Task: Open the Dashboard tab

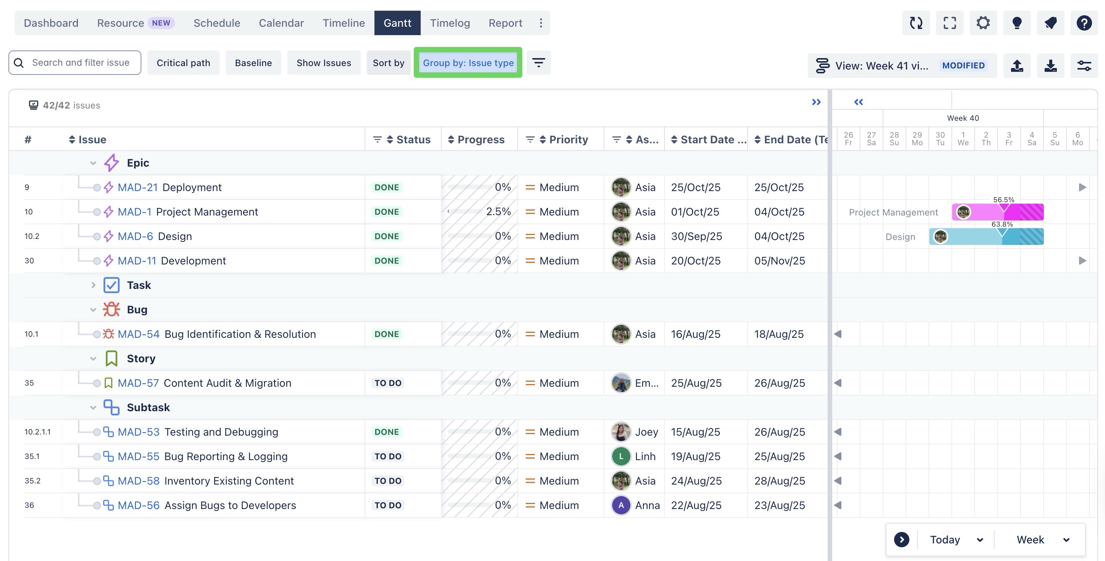Action: 51,23
